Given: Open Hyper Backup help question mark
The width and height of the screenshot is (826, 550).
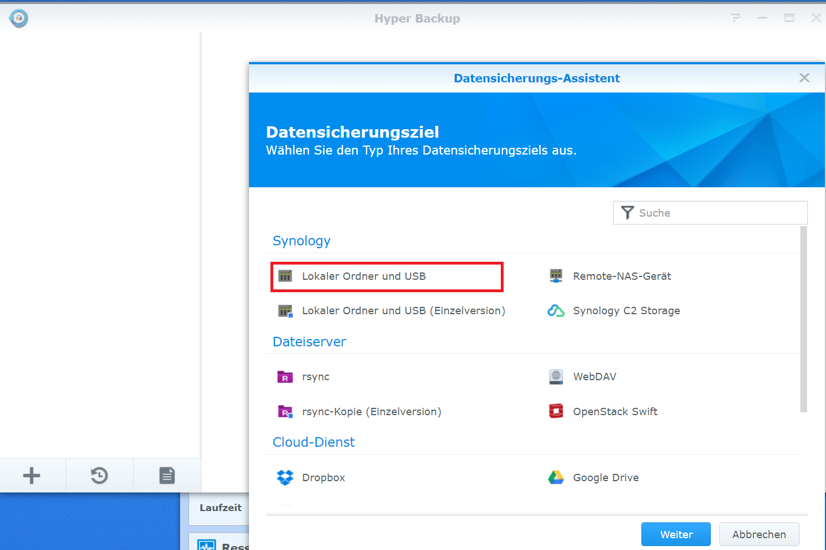Looking at the screenshot, I should (735, 18).
